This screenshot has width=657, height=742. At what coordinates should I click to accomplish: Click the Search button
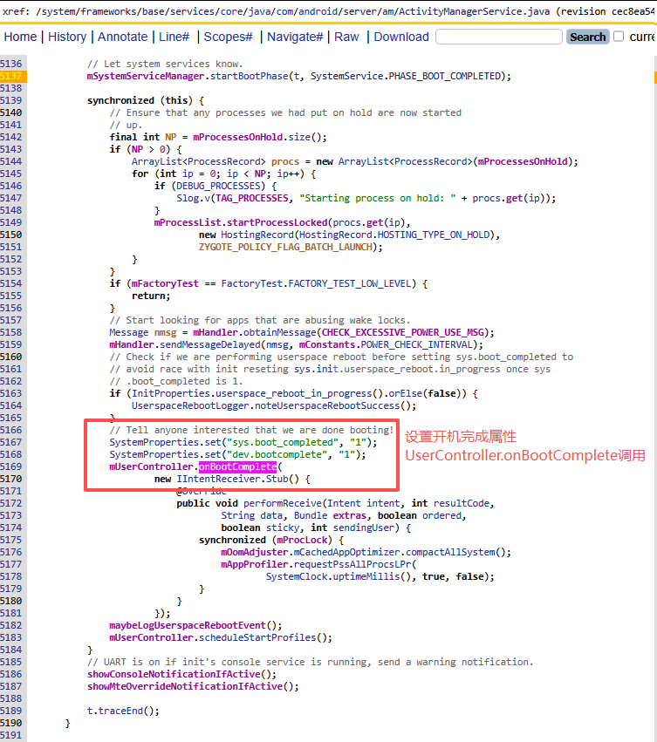click(x=587, y=37)
